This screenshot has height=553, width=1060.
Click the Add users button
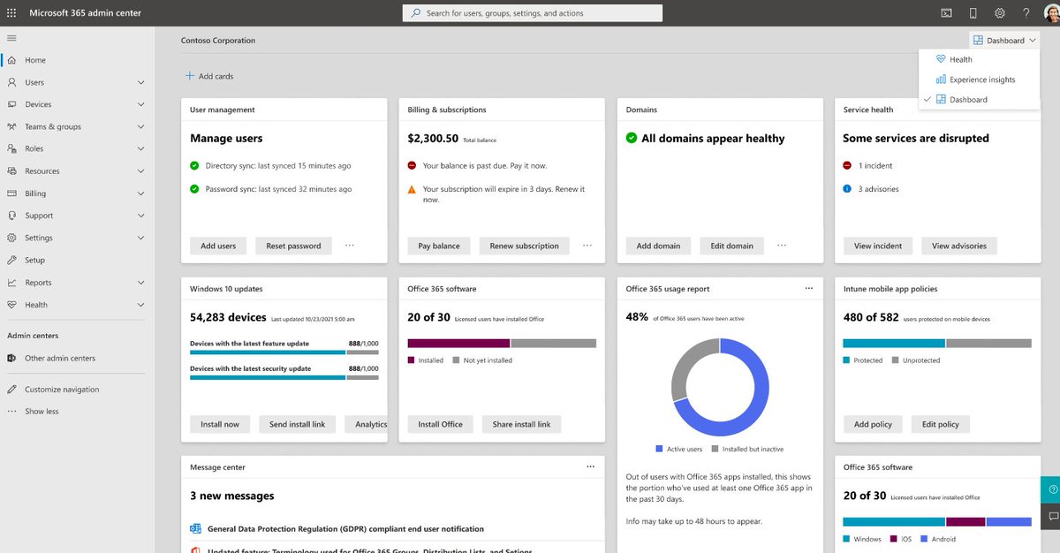[x=218, y=246]
